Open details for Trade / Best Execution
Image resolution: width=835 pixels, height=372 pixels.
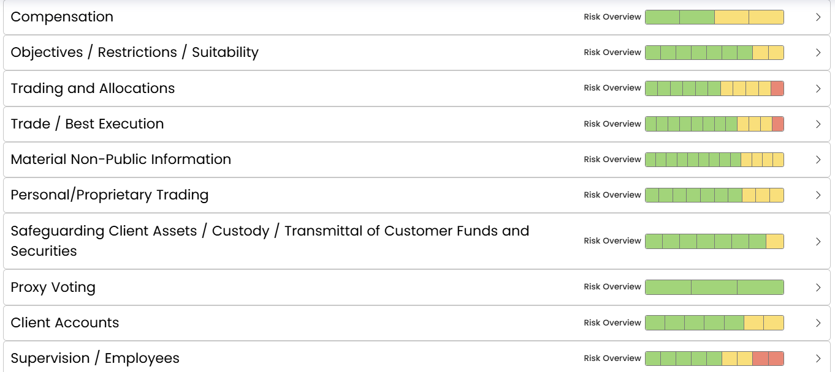point(818,124)
